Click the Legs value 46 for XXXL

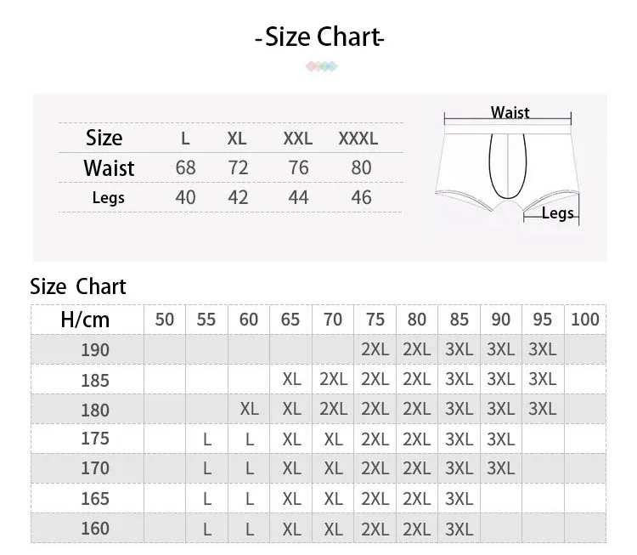(x=361, y=197)
